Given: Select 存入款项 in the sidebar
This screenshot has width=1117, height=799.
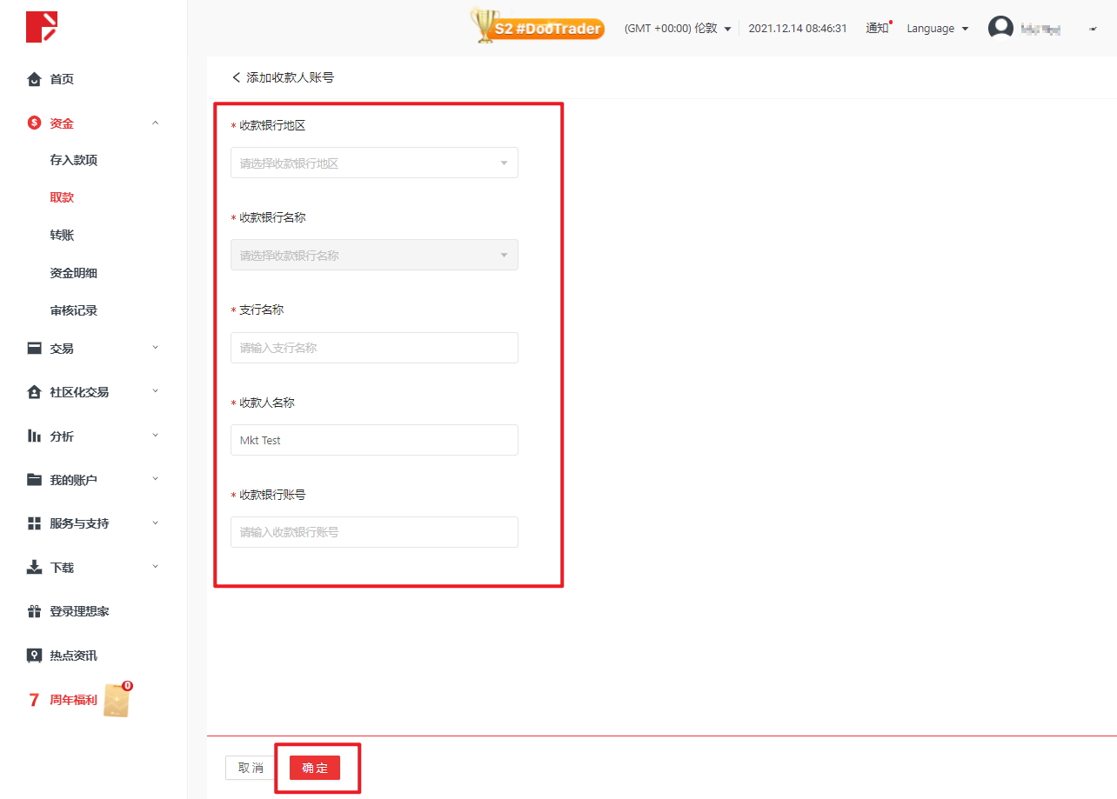Looking at the screenshot, I should 74,160.
